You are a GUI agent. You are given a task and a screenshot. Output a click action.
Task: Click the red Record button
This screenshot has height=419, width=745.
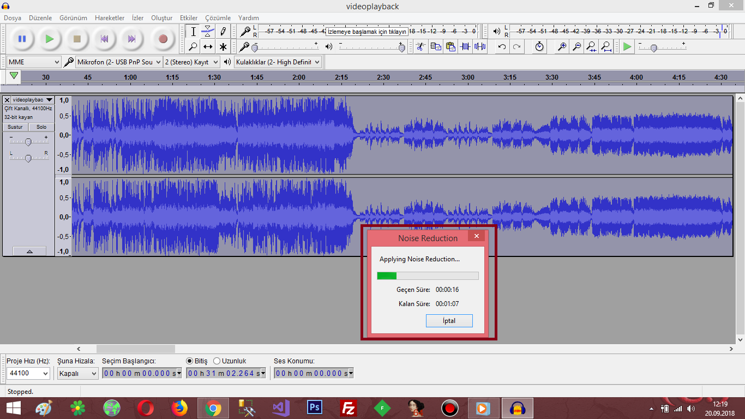click(163, 39)
